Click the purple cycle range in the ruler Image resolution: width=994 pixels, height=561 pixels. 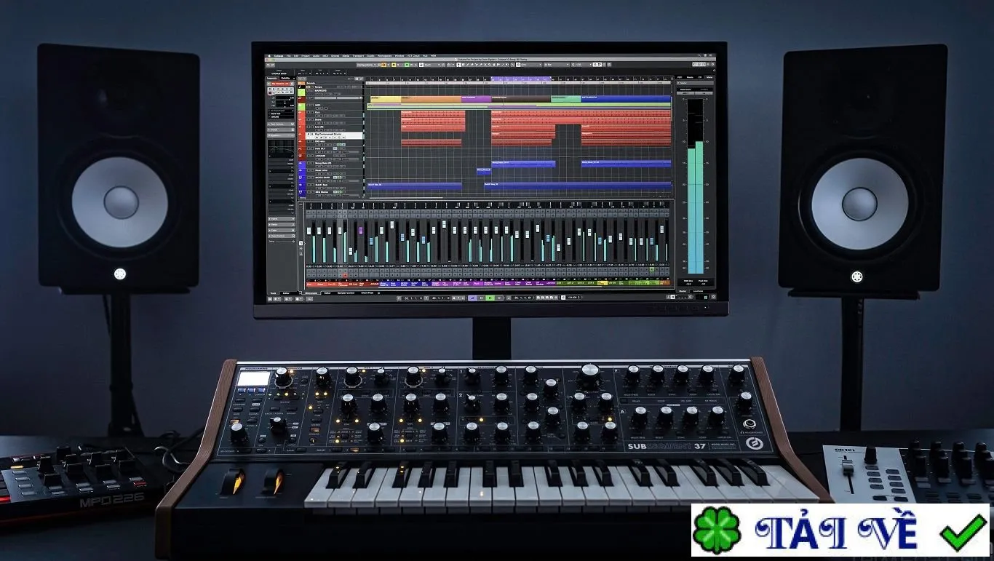pos(520,78)
